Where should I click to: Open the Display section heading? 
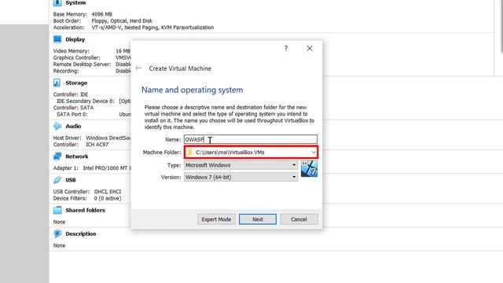[x=75, y=39]
